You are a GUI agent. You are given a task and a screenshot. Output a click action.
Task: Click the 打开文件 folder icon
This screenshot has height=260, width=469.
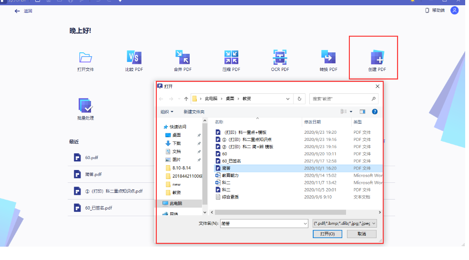(85, 57)
